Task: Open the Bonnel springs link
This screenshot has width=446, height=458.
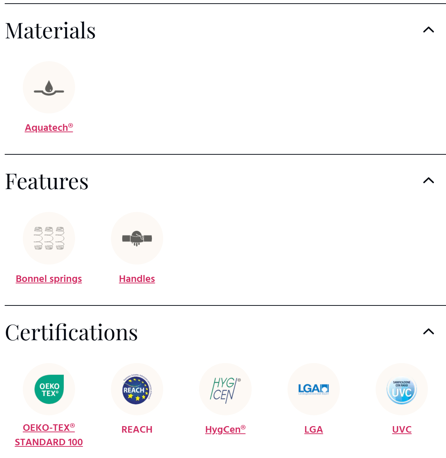Action: 49,279
